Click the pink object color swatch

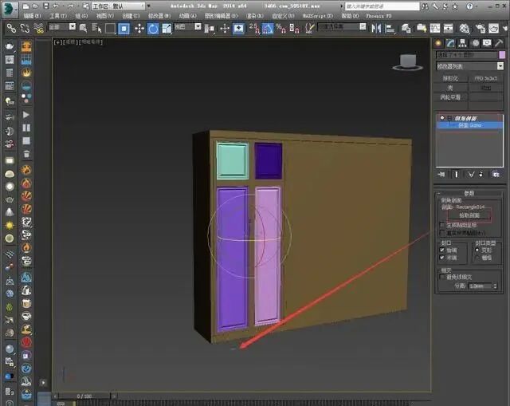click(502, 55)
